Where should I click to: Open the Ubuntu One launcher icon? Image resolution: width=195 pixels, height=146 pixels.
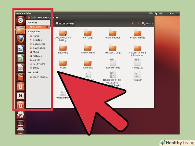(20, 87)
